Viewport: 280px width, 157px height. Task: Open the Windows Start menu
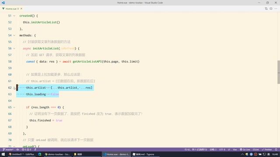tap(3, 154)
